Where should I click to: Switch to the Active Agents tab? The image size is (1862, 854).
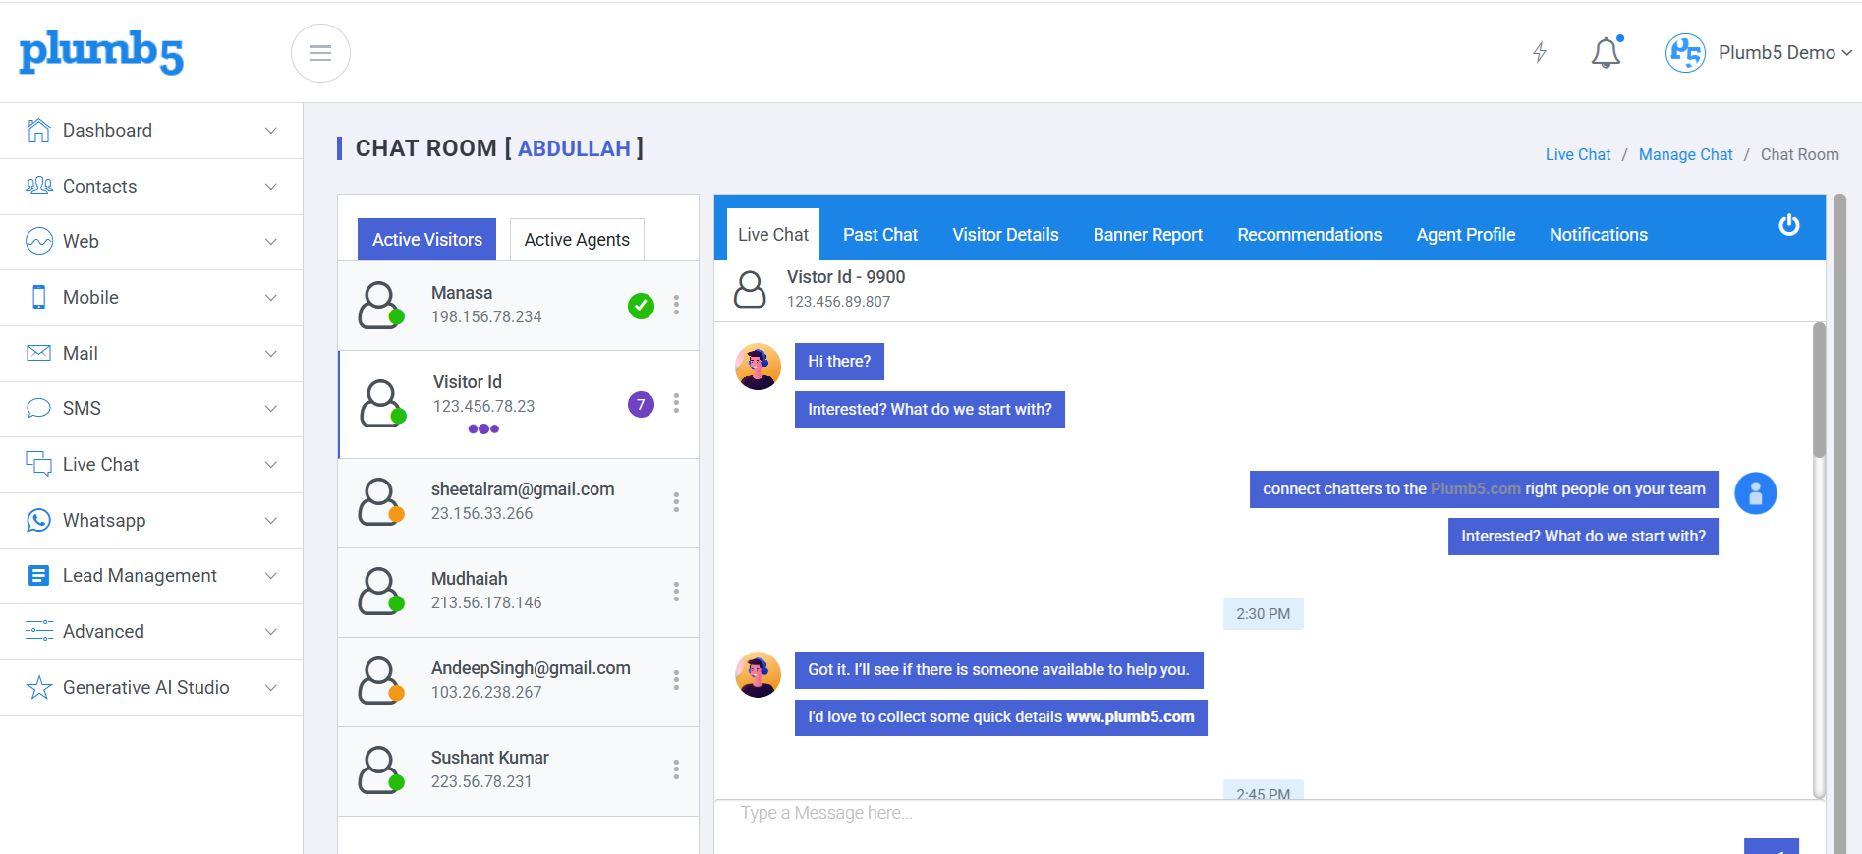tap(577, 240)
